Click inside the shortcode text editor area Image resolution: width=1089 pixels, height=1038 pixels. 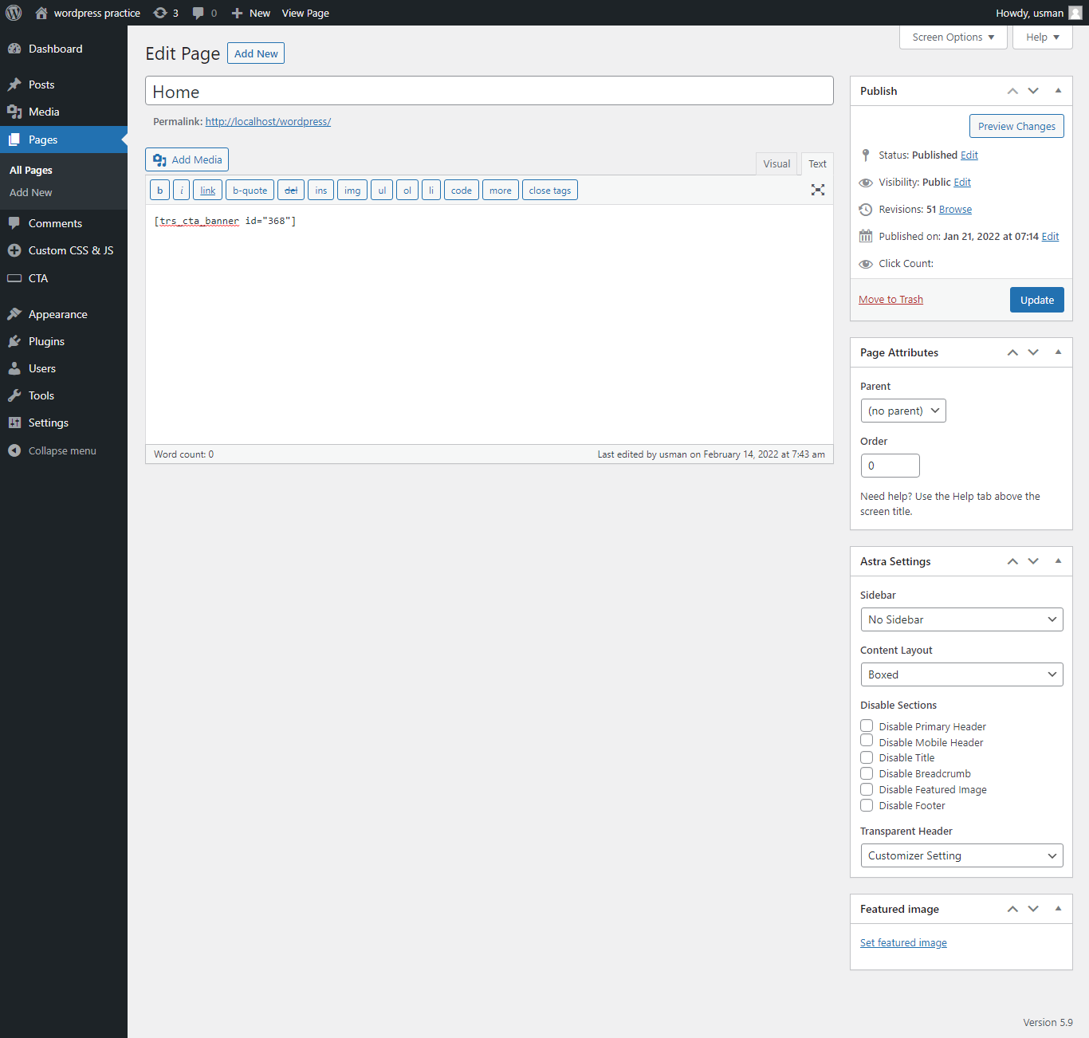pyautogui.click(x=489, y=324)
